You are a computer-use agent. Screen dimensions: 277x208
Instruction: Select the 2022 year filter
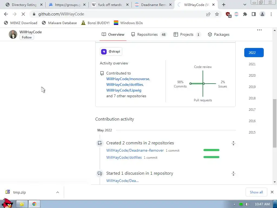click(x=254, y=53)
